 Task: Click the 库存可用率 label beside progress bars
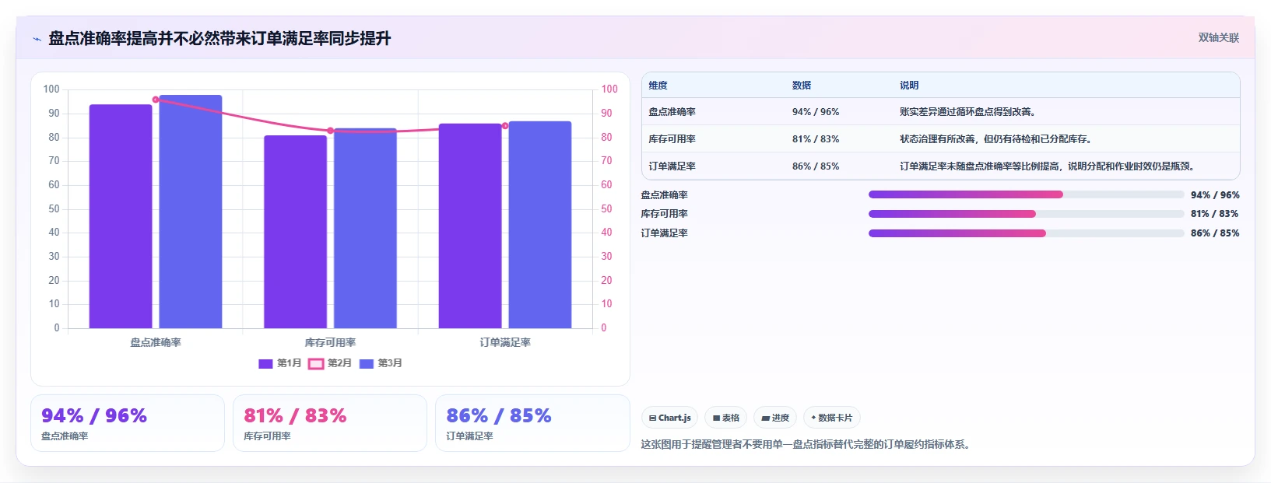[665, 214]
